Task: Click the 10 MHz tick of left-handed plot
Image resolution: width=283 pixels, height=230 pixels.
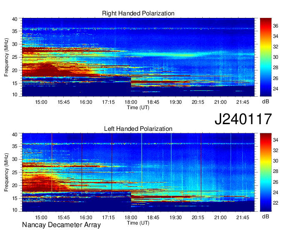Action: [15, 210]
